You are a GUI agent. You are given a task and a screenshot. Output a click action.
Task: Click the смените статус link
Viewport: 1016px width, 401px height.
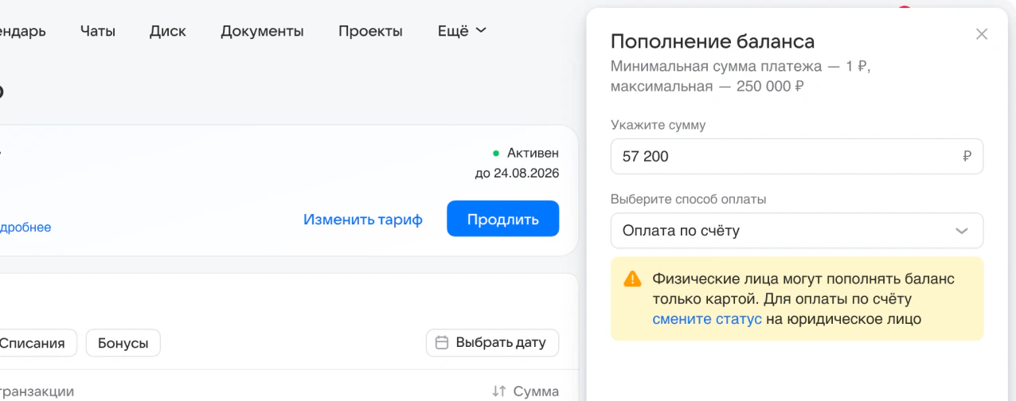click(x=707, y=319)
